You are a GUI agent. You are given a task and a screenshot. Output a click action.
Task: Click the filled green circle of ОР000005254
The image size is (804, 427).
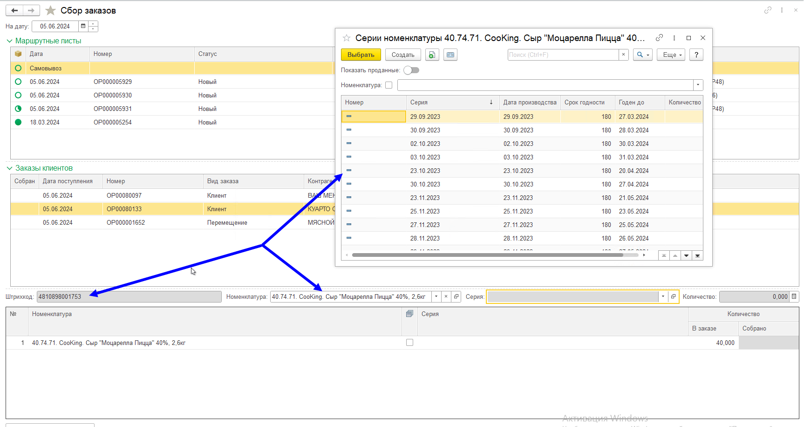18,122
